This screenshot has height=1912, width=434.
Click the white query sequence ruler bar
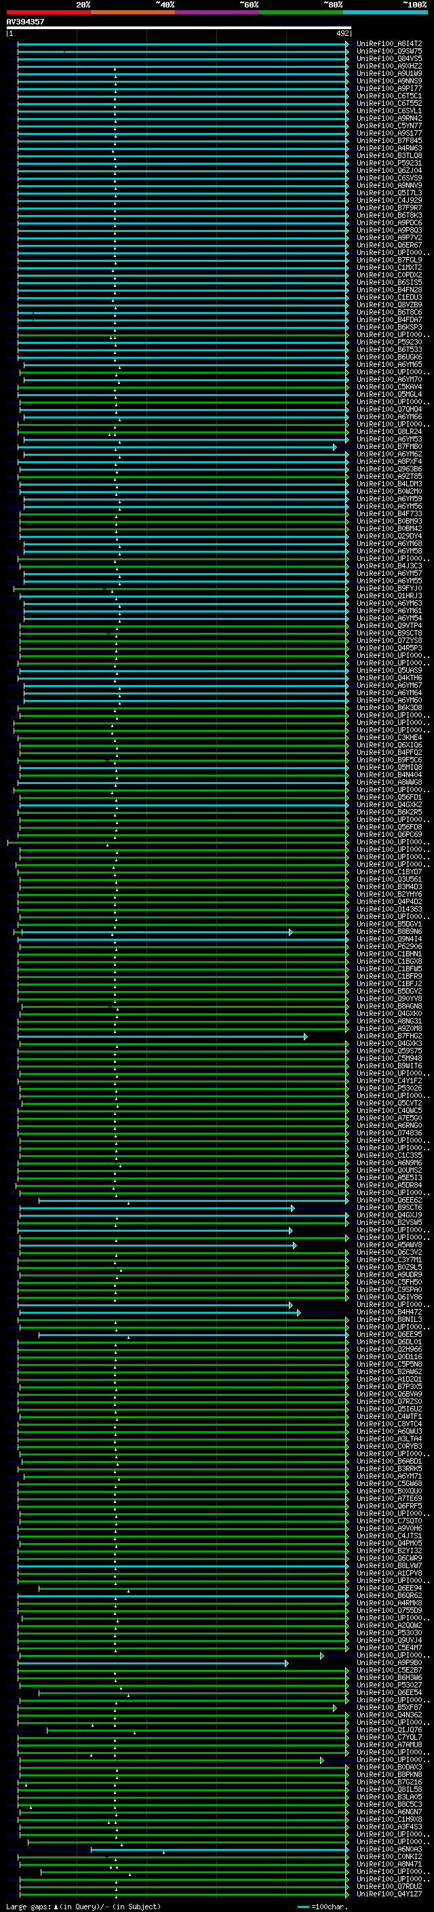[179, 27]
